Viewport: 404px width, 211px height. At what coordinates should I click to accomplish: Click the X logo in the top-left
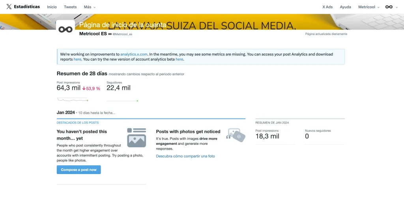[9, 7]
